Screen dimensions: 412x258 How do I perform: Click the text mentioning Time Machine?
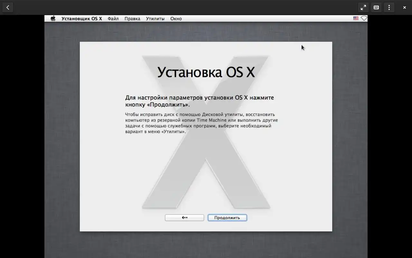201,123
